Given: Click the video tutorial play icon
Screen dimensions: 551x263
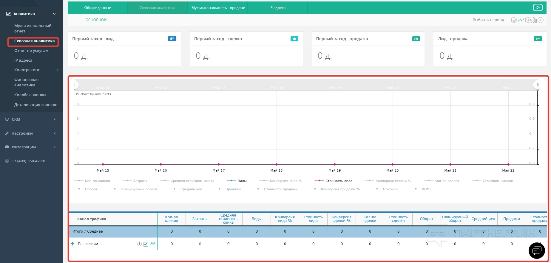Looking at the screenshot, I should (538, 7).
